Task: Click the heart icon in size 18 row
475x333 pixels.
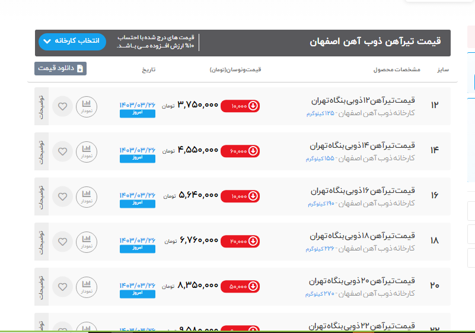Action: (62, 242)
